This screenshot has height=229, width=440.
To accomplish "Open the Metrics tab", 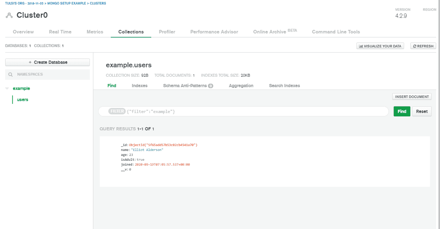I will (95, 32).
